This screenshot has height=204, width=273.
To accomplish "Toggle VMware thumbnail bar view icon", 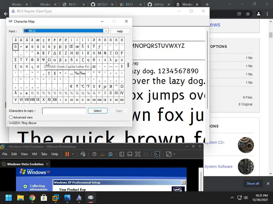I will point(130,154).
